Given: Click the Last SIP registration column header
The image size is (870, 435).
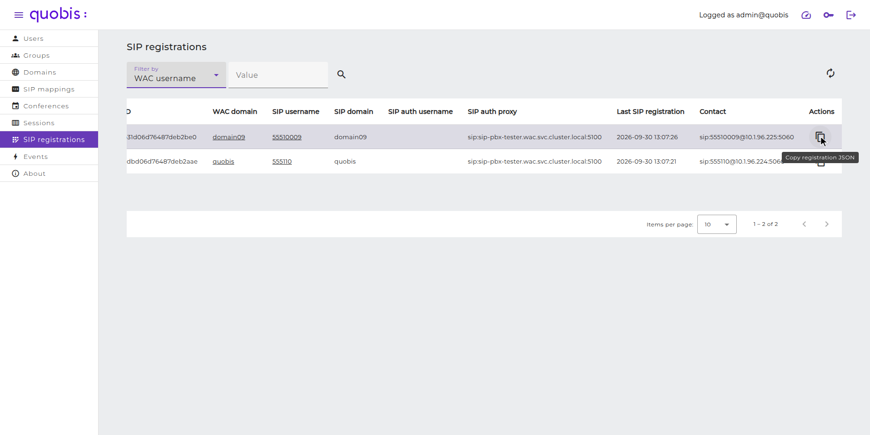Looking at the screenshot, I should click(x=650, y=112).
